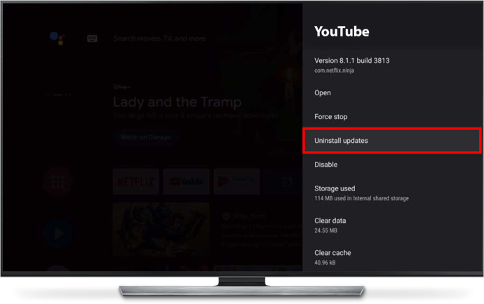Click the keyboard icon beside search
This screenshot has width=484, height=304.
pyautogui.click(x=92, y=39)
